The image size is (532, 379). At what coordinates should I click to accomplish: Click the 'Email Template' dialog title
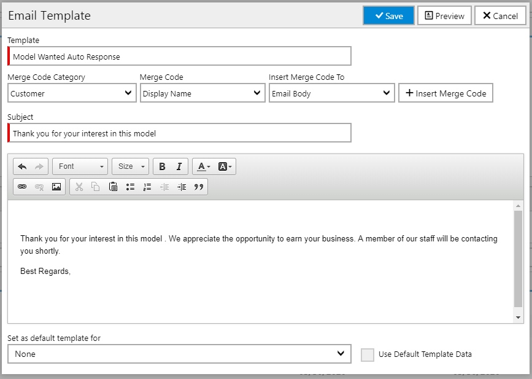(x=50, y=15)
